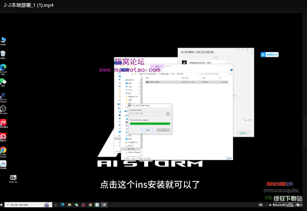Switch Explorer to large icons view
This screenshot has width=307, height=211.
pyautogui.click(x=231, y=158)
